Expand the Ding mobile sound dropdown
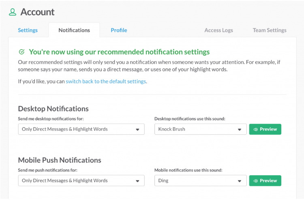 (x=200, y=181)
